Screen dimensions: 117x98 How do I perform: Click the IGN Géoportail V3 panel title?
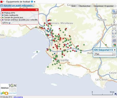click(x=103, y=50)
